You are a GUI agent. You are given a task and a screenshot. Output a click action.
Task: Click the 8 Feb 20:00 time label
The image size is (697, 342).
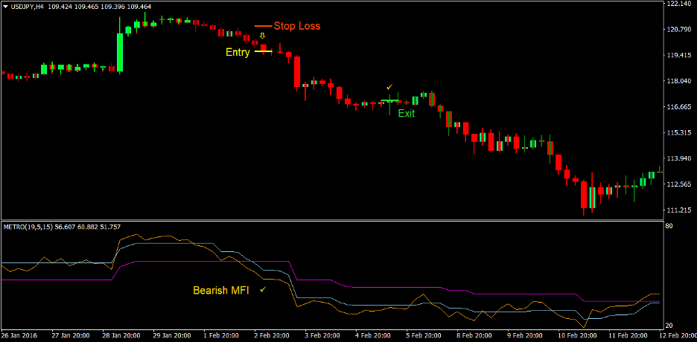pos(474,335)
